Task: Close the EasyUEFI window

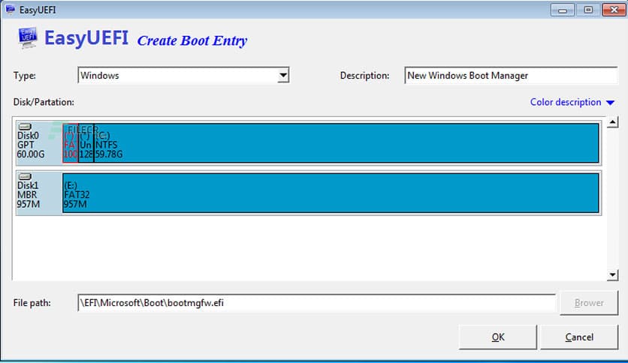Action: click(x=614, y=10)
